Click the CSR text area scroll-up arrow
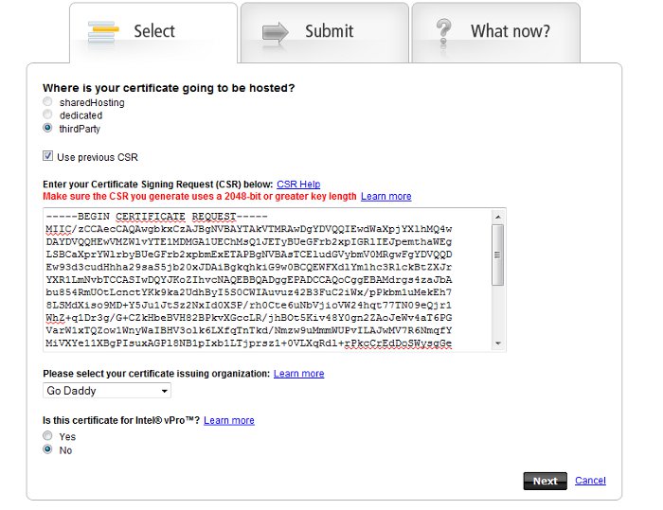 (498, 217)
